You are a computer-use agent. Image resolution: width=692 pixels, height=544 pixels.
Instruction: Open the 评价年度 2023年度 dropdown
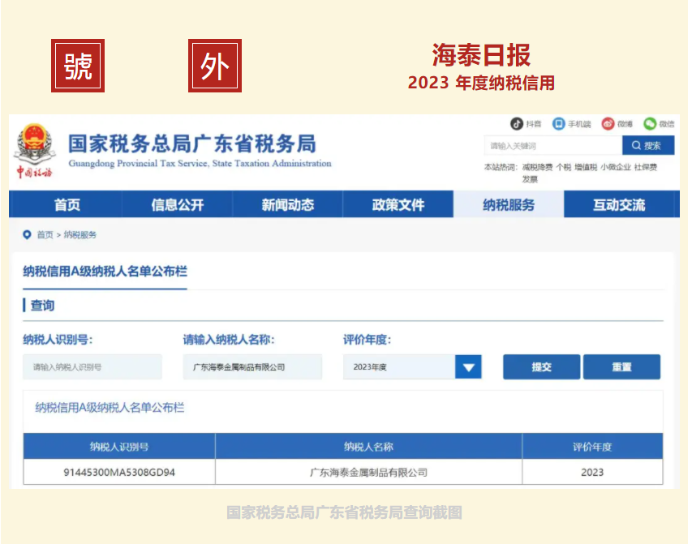coord(412,367)
